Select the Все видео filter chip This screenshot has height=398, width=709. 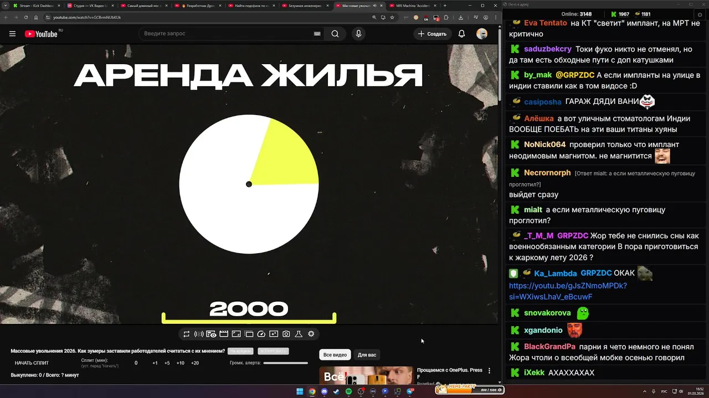[335, 355]
